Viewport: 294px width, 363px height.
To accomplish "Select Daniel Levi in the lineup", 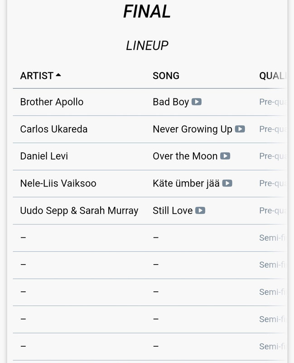I will (44, 156).
